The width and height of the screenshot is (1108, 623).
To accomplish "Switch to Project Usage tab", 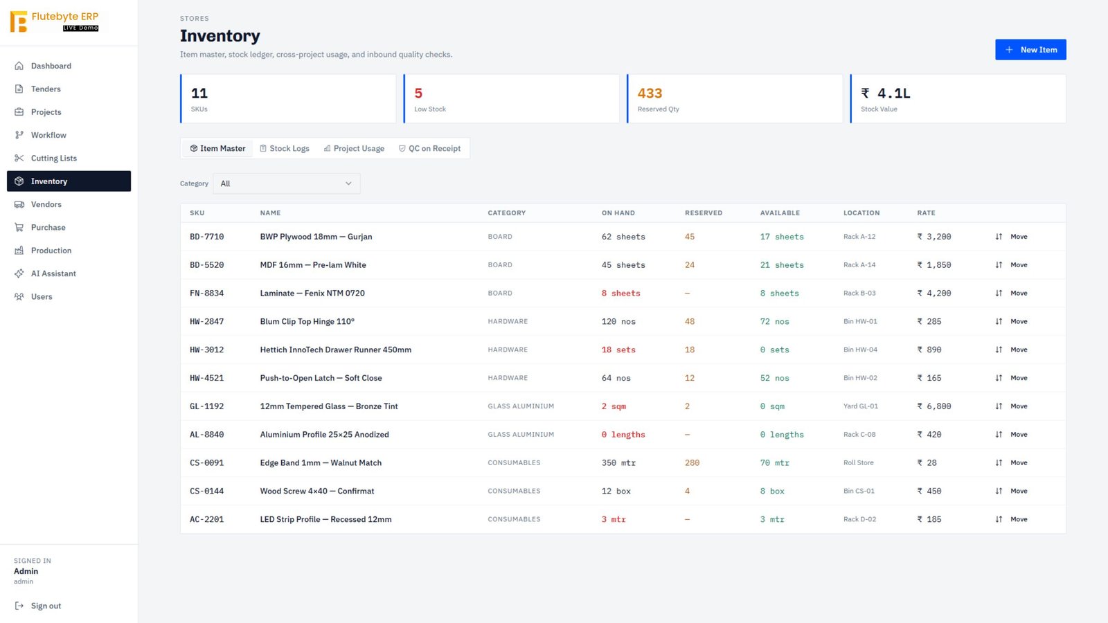I will point(354,148).
